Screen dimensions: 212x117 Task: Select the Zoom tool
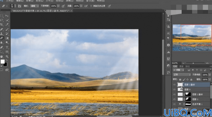[7, 57]
